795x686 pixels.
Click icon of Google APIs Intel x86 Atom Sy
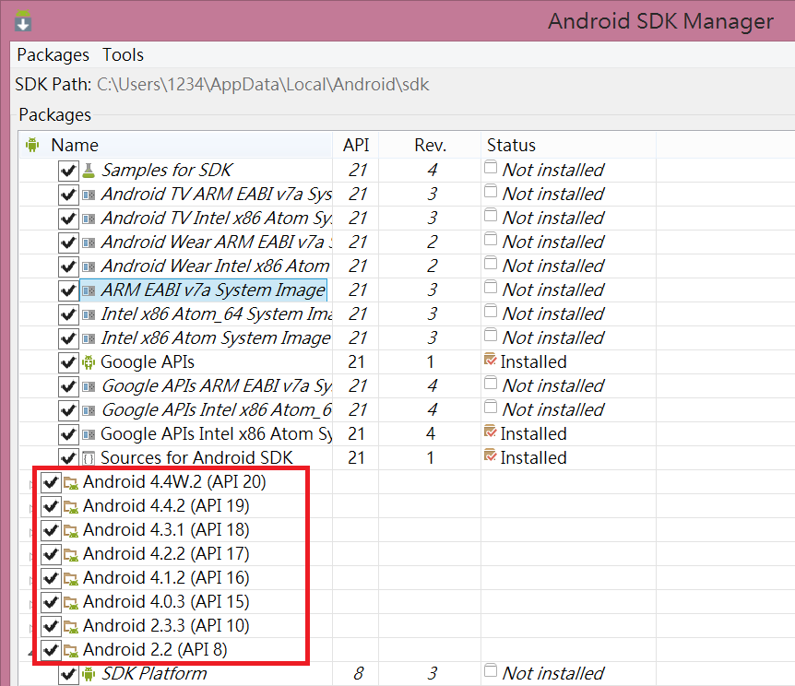coord(89,434)
